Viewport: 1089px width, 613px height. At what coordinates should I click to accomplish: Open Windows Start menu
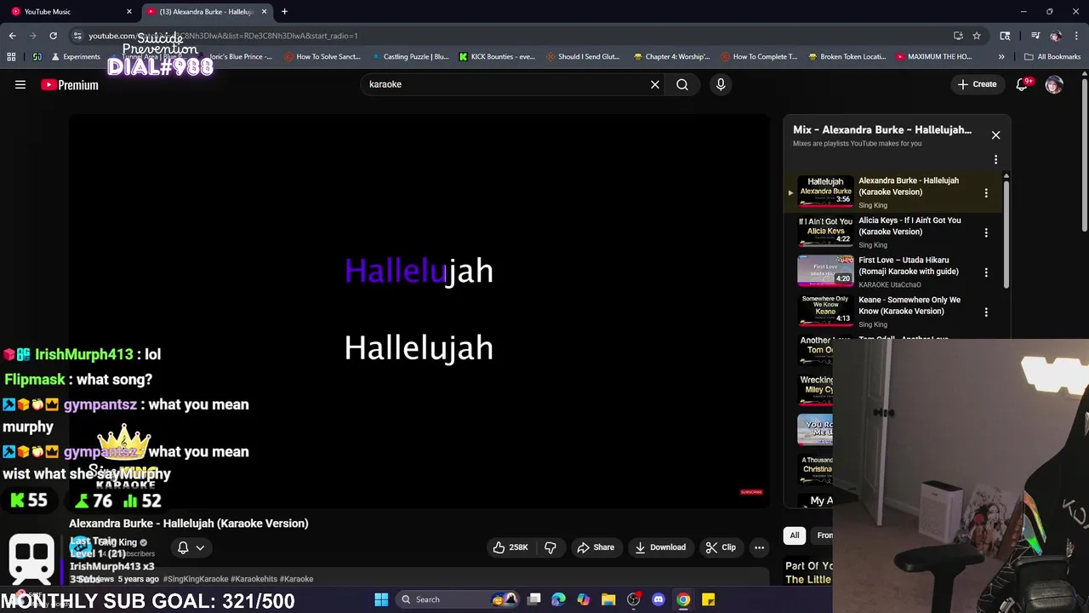[381, 599]
